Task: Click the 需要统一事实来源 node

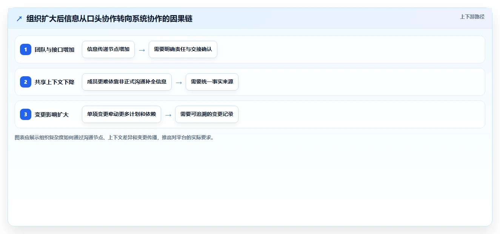Action: click(212, 82)
